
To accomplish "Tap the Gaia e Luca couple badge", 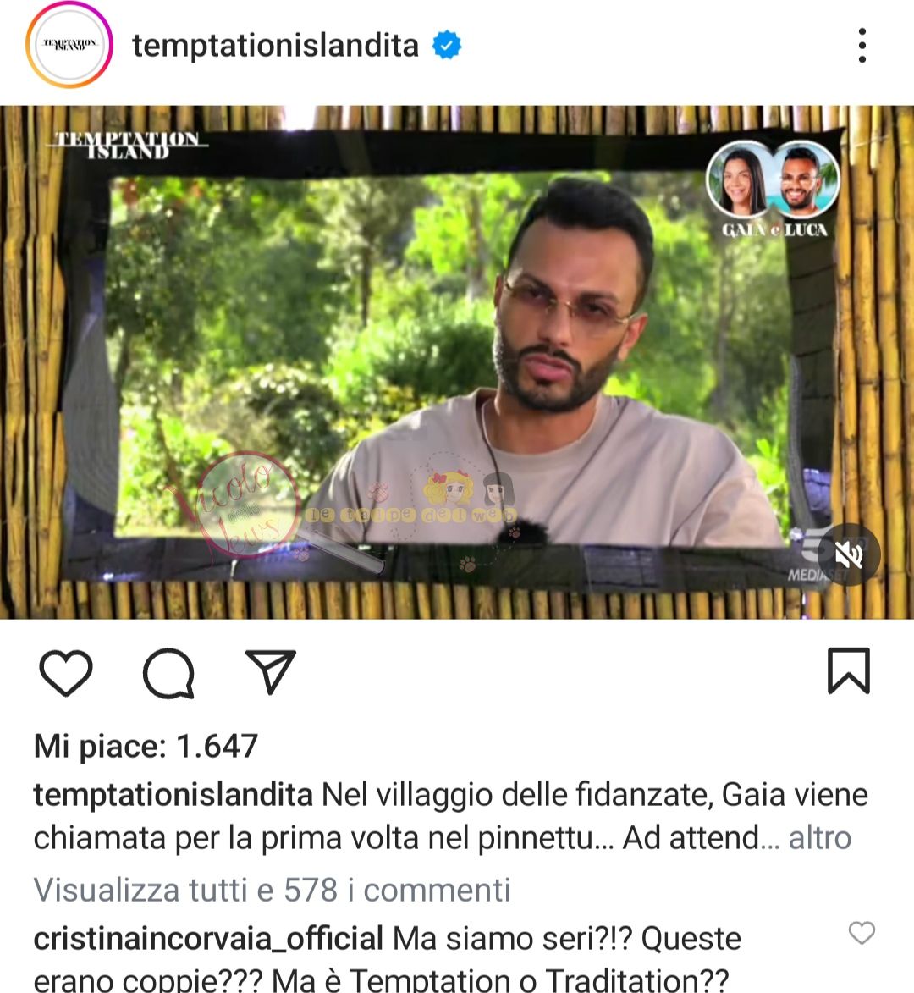I will pyautogui.click(x=774, y=189).
